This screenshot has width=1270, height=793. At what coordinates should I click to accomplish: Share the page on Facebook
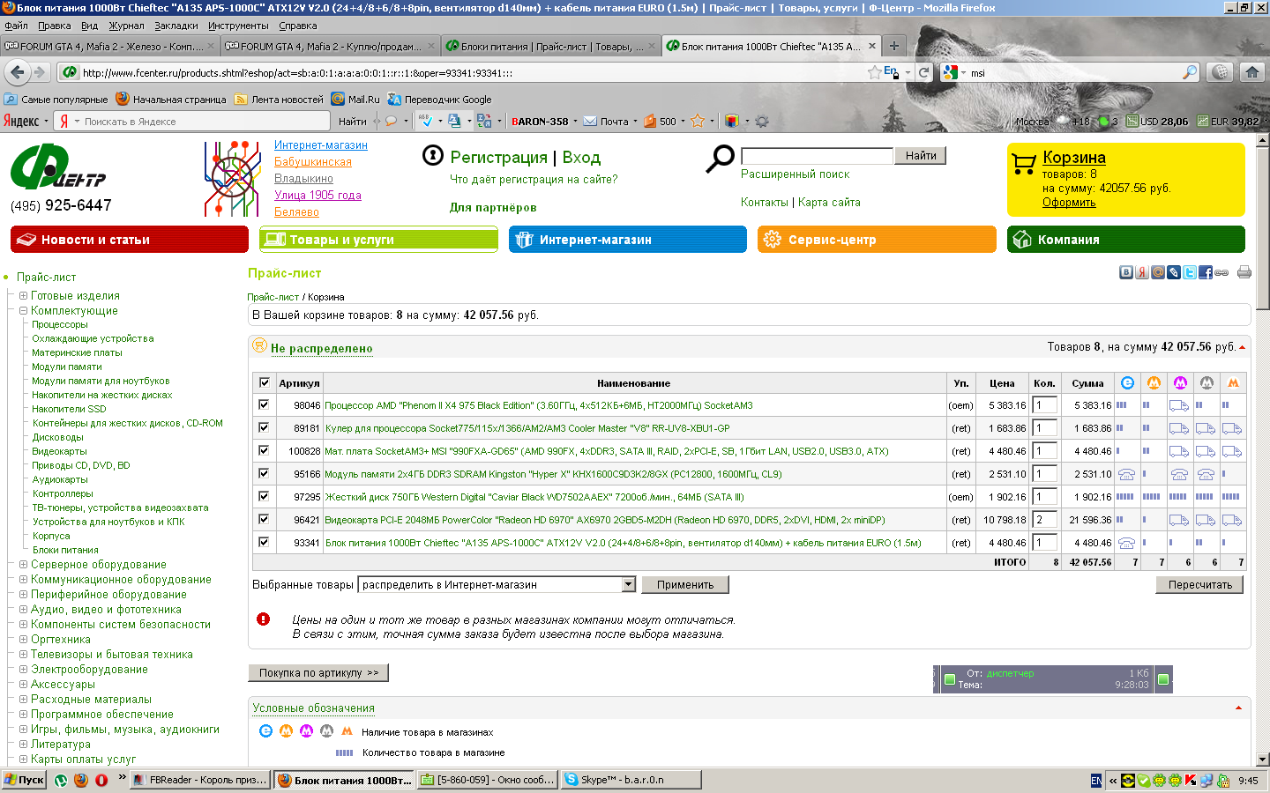(x=1206, y=272)
